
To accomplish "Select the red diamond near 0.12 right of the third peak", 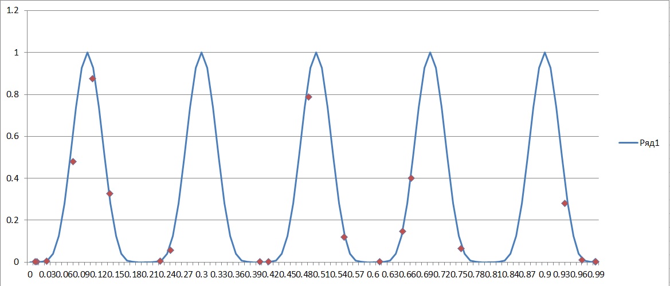I will pos(344,237).
